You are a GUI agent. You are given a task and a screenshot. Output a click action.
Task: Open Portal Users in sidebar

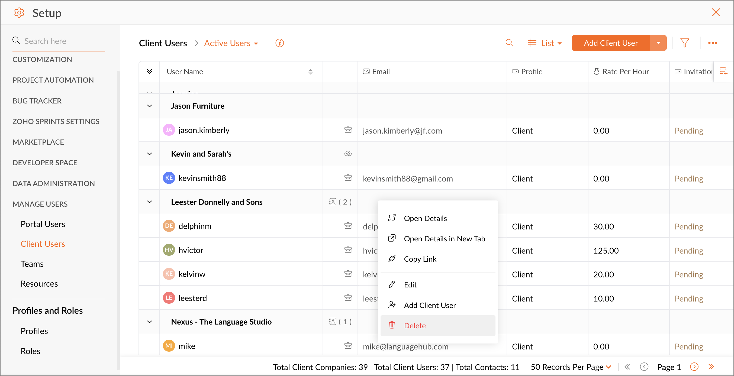coord(43,224)
